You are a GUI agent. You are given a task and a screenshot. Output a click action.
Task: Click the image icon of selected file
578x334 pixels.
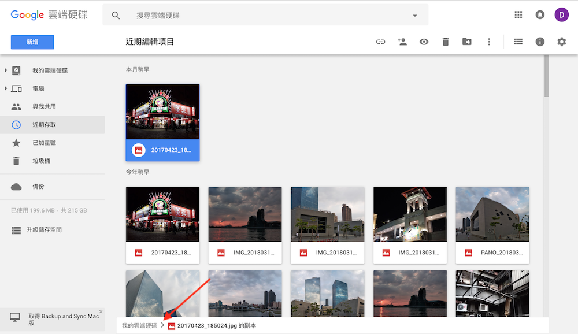[x=139, y=150]
